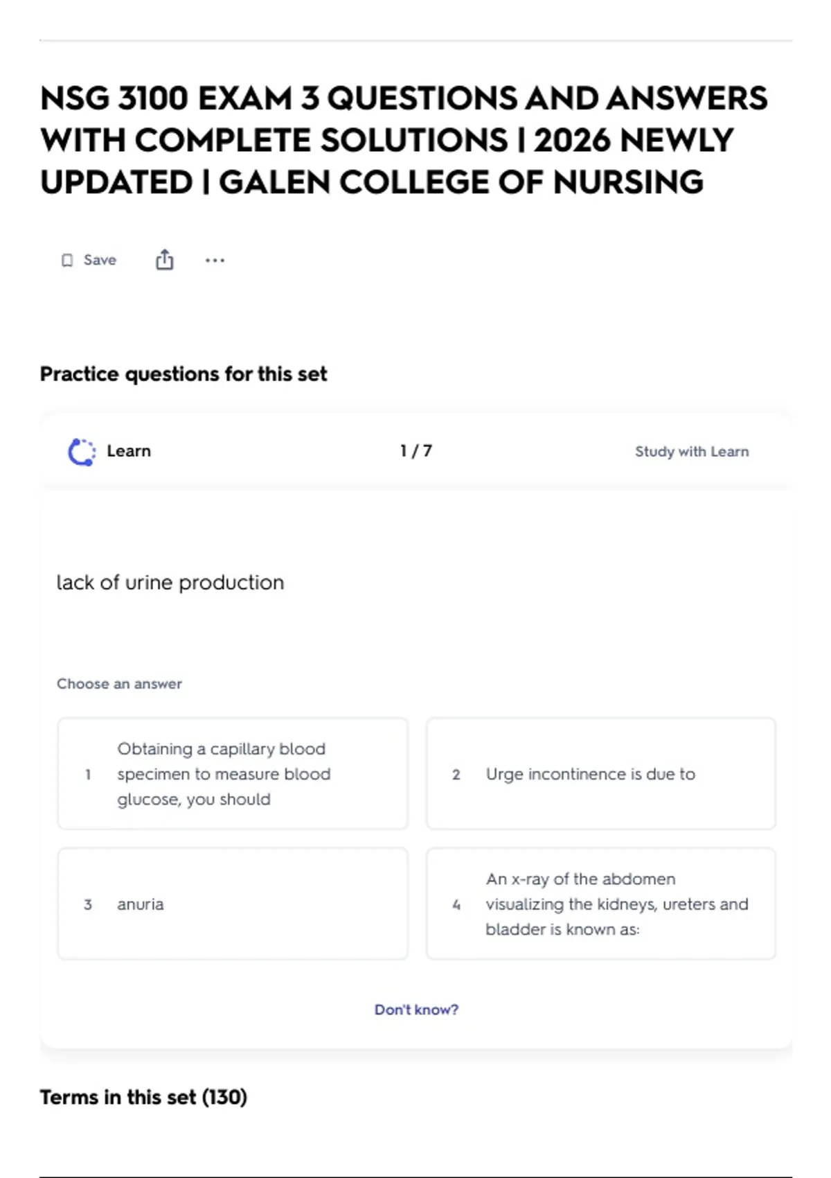Click the Save label text

click(x=100, y=260)
